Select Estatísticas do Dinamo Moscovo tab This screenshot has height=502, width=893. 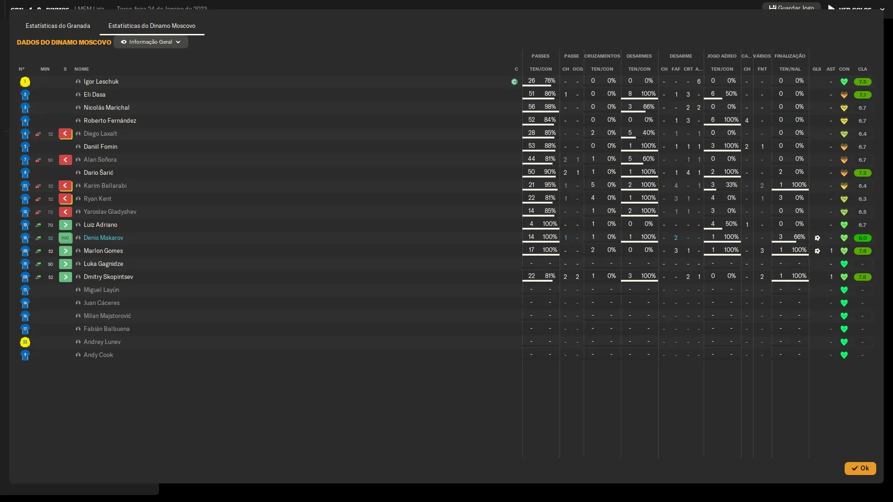point(152,26)
